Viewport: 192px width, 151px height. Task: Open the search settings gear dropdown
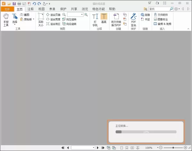click(177, 9)
